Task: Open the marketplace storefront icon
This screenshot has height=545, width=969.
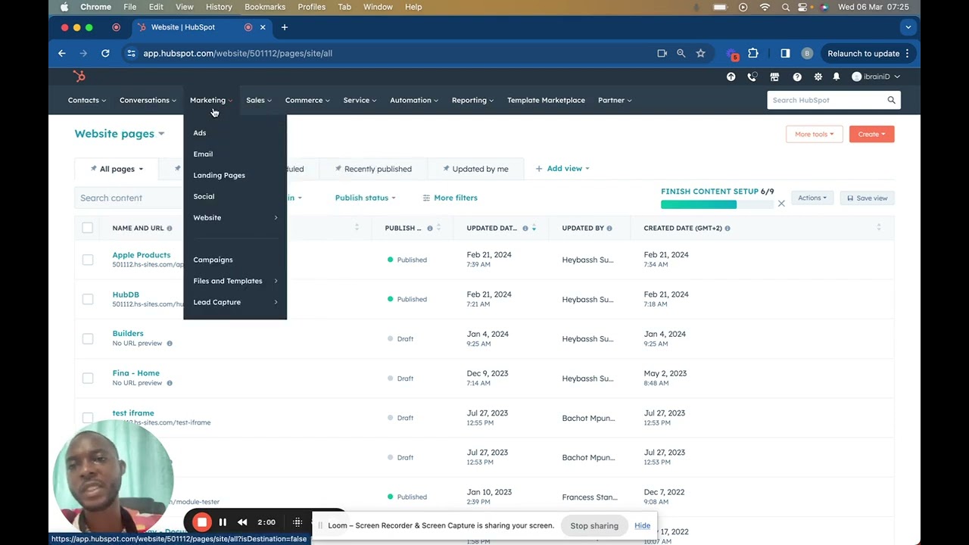Action: click(774, 76)
